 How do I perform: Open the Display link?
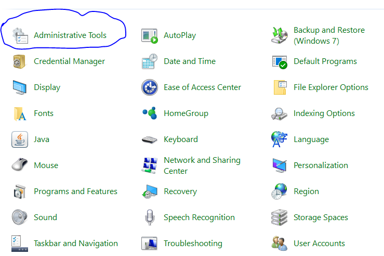pyautogui.click(x=47, y=87)
